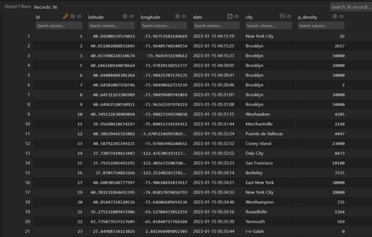This screenshot has height=237, width=372.
Task: Click longitude cell -73.96753582144669
Action: (165, 36)
